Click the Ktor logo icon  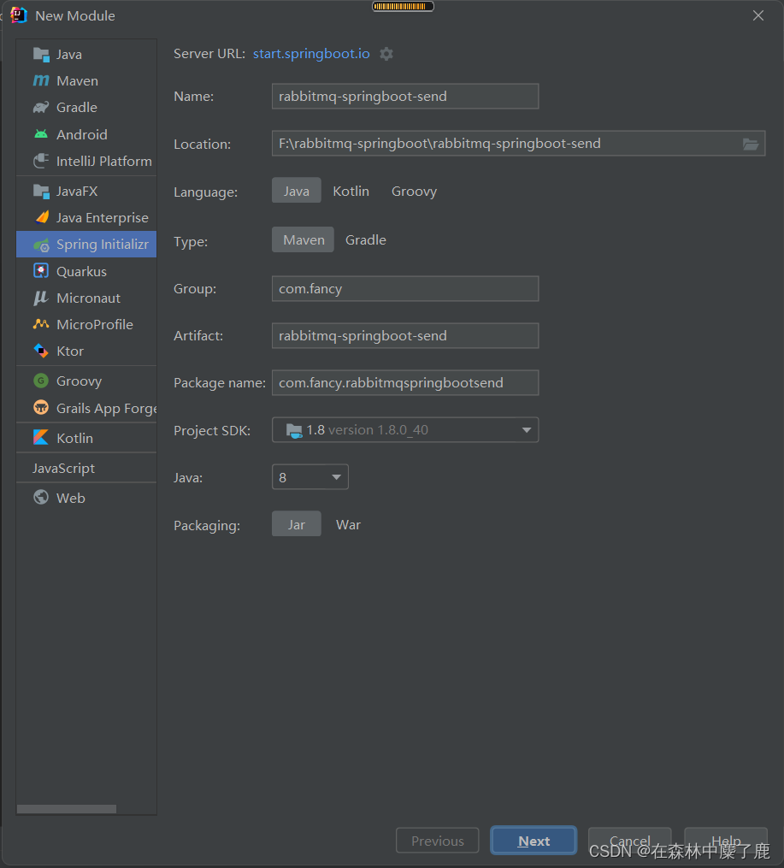[x=41, y=351]
